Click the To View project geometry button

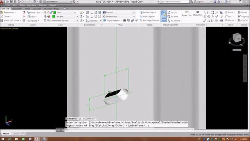(x=173, y=16)
